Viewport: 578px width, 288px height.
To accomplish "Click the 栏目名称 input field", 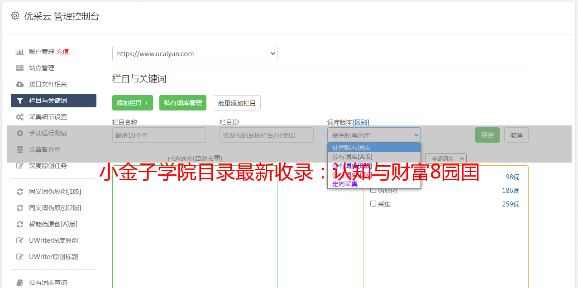I will (x=159, y=135).
